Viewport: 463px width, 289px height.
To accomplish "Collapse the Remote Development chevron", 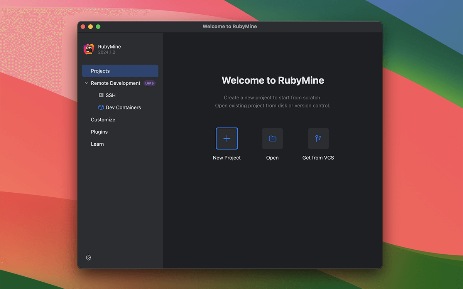I will tap(86, 83).
